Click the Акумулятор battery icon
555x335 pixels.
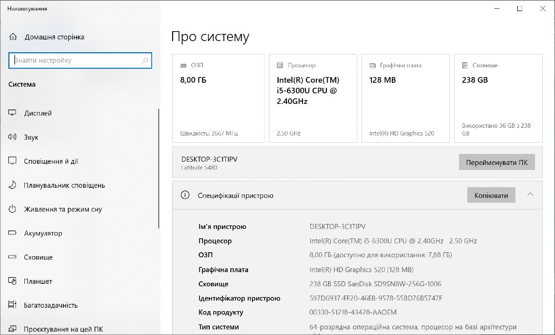pyautogui.click(x=12, y=233)
